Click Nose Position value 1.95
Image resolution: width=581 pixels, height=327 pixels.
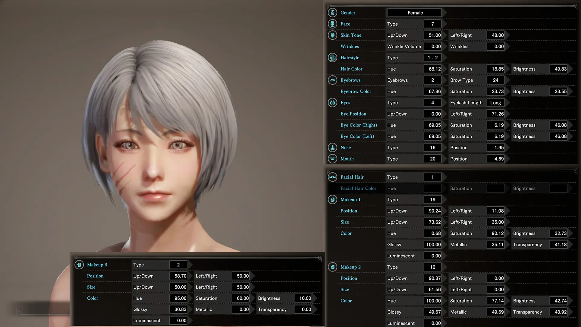point(495,147)
